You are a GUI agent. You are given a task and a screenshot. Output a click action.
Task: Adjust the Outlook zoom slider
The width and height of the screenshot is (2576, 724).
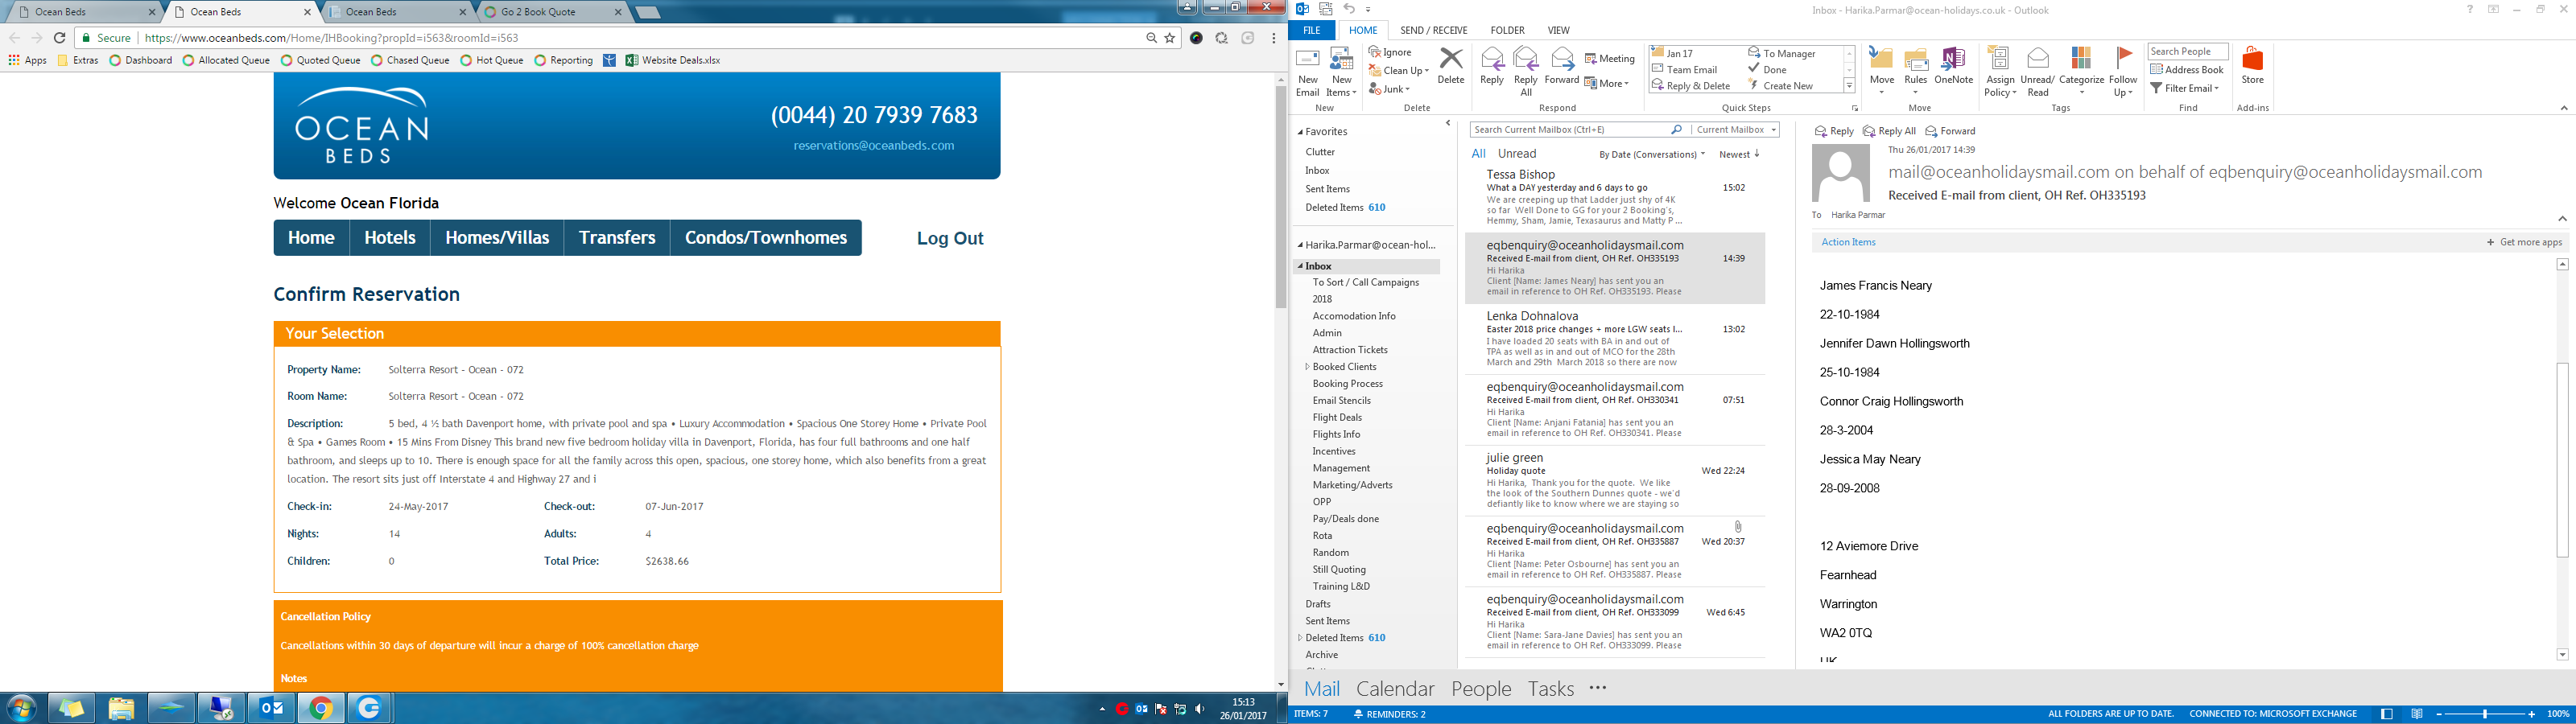[2484, 714]
